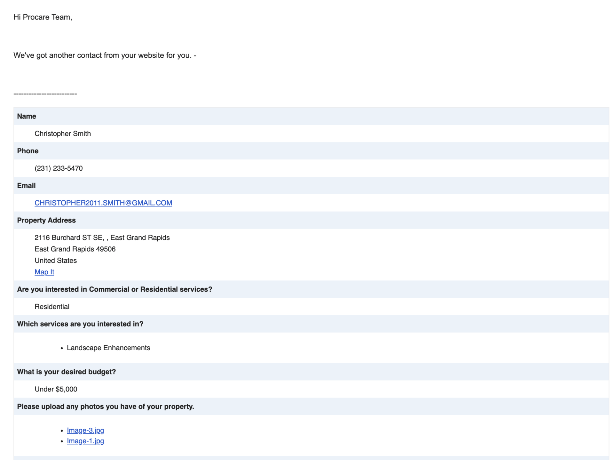Click the Phone header row
614x460 pixels.
[28, 151]
